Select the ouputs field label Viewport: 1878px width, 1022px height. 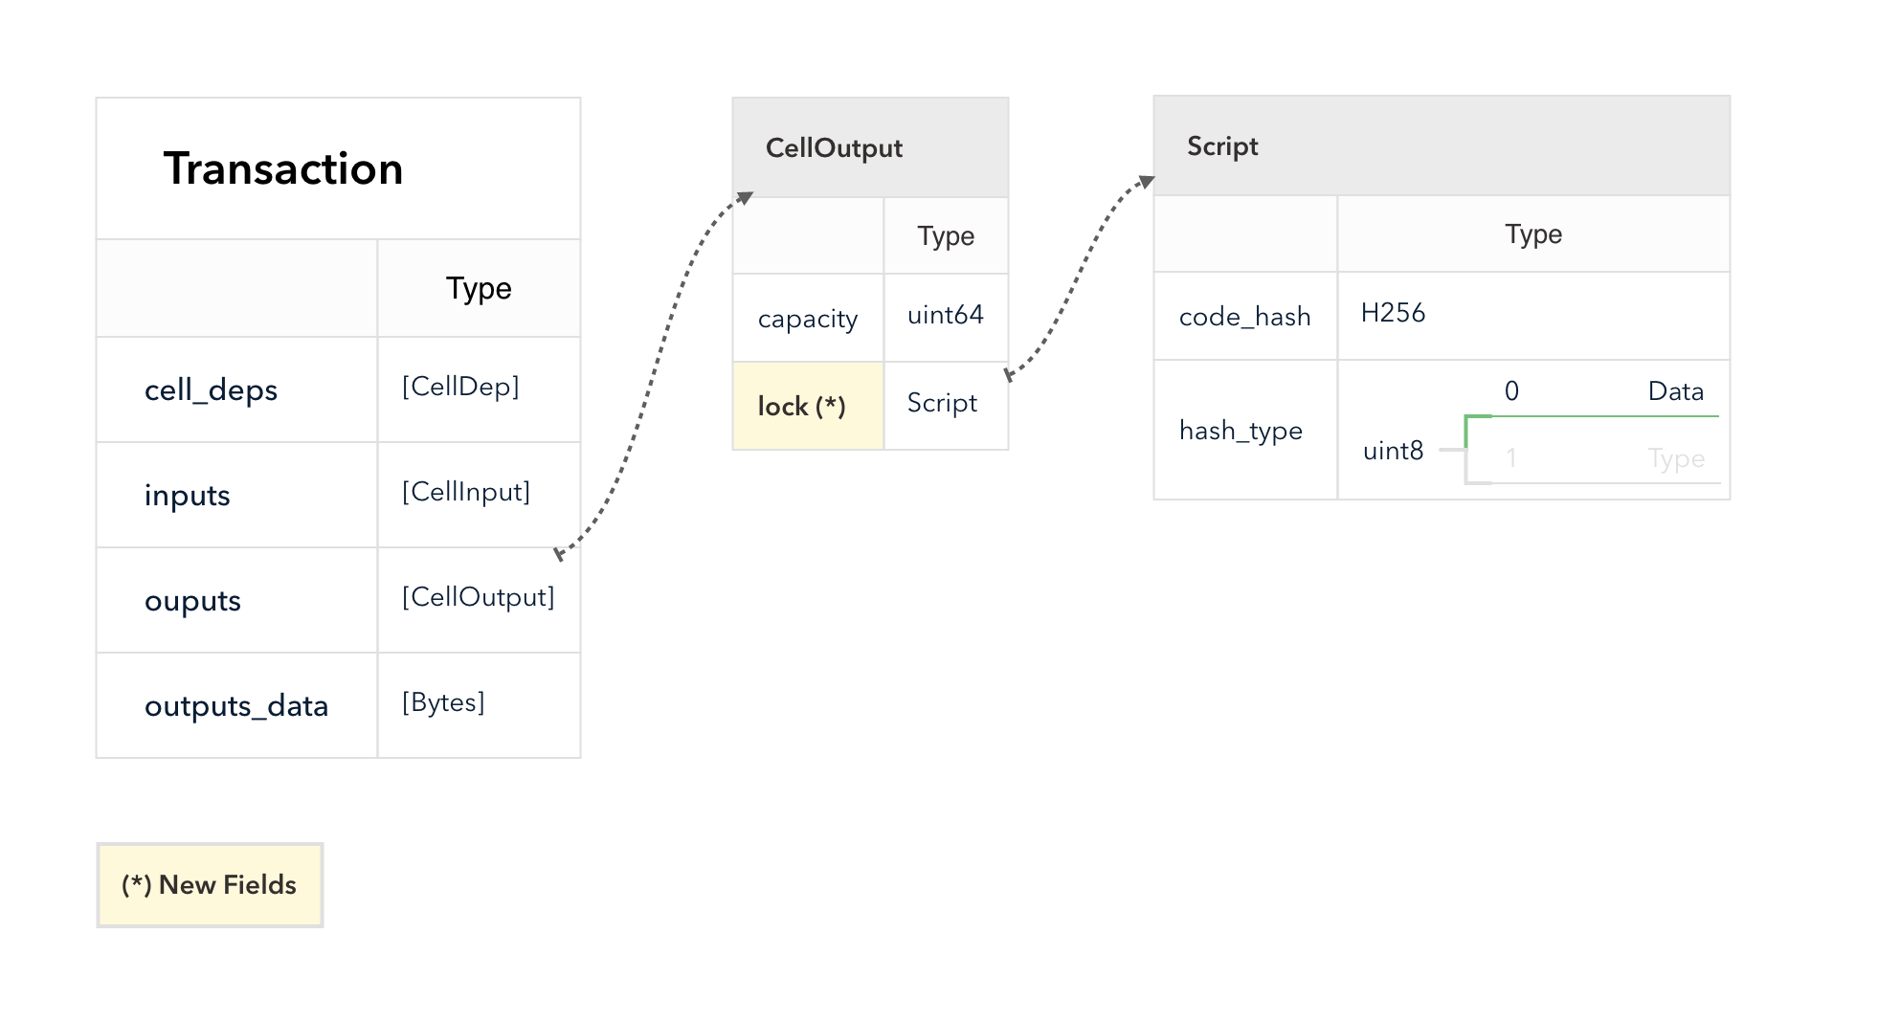192,601
